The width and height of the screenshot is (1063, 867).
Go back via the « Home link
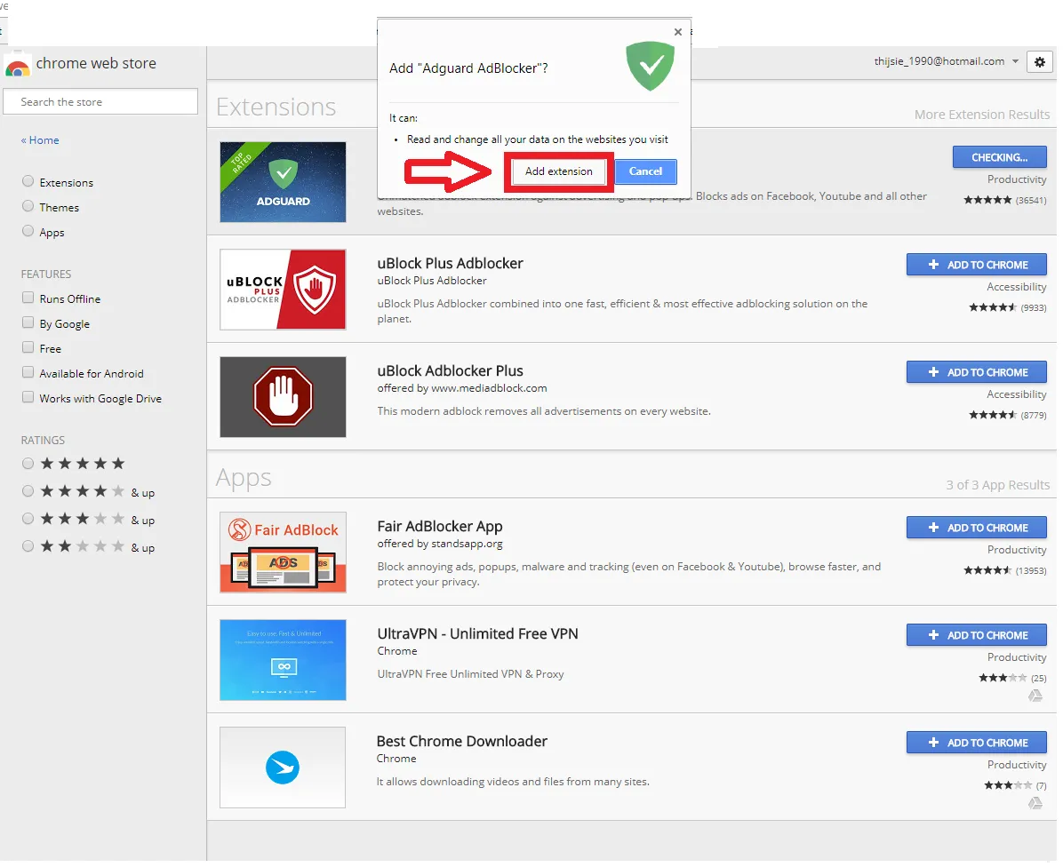40,140
